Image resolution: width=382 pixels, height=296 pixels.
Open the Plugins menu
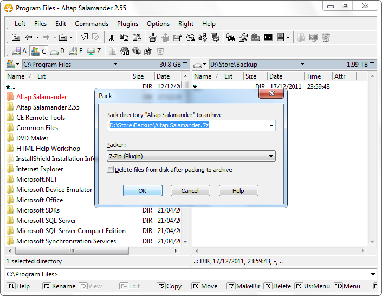pyautogui.click(x=127, y=24)
